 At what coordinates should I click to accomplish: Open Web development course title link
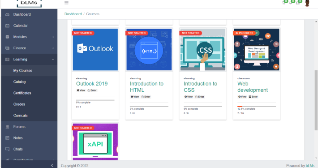pos(253,87)
